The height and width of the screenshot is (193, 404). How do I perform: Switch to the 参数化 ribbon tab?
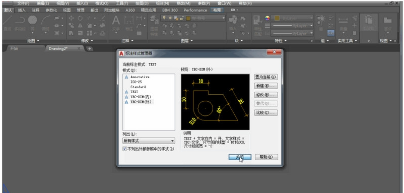tap(51, 10)
